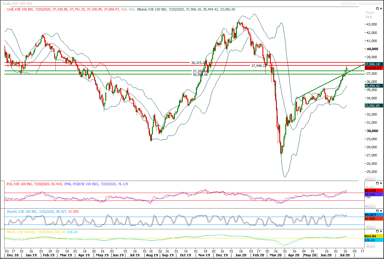Viewport: 384px width, 259px height.
Task: Click the 37,287 support line label
Action: [x=200, y=71]
